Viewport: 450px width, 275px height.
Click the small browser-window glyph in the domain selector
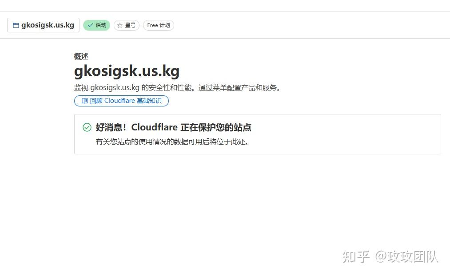coord(16,25)
